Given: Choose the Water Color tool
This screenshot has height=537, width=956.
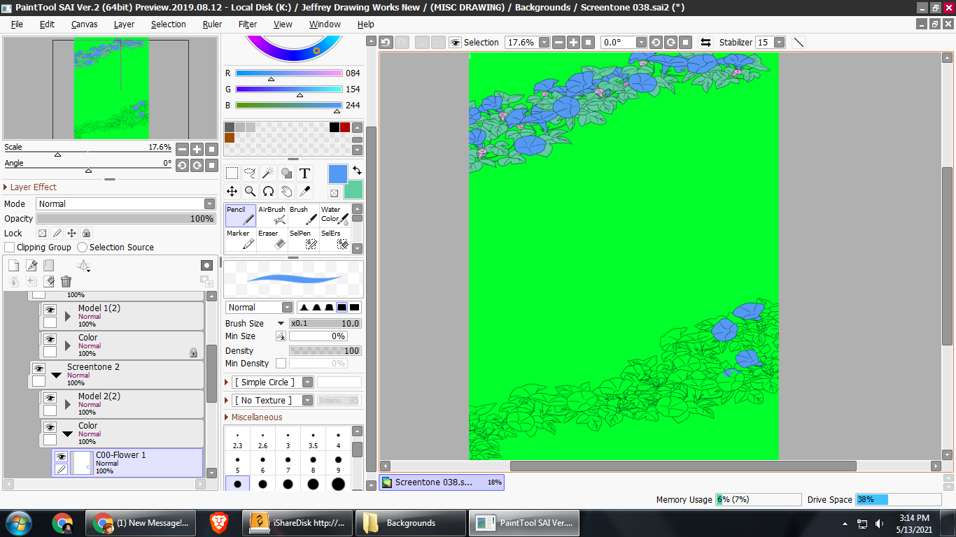Looking at the screenshot, I should pos(335,215).
